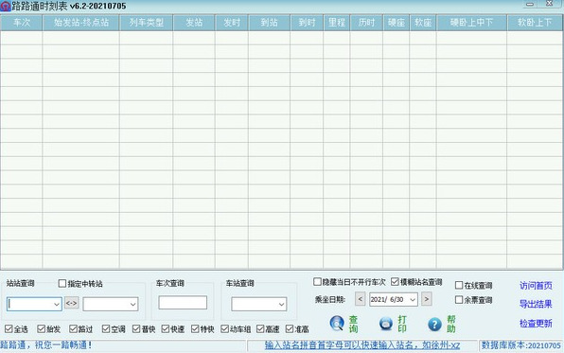
Task: Swap stations with the <-> button
Action: (72, 303)
